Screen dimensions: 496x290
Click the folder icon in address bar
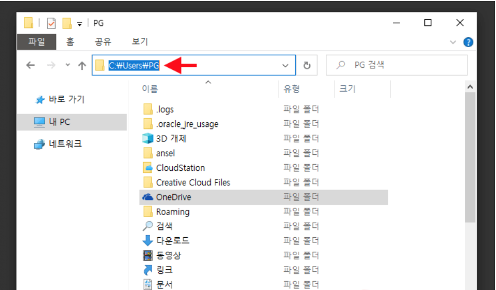[x=100, y=65]
